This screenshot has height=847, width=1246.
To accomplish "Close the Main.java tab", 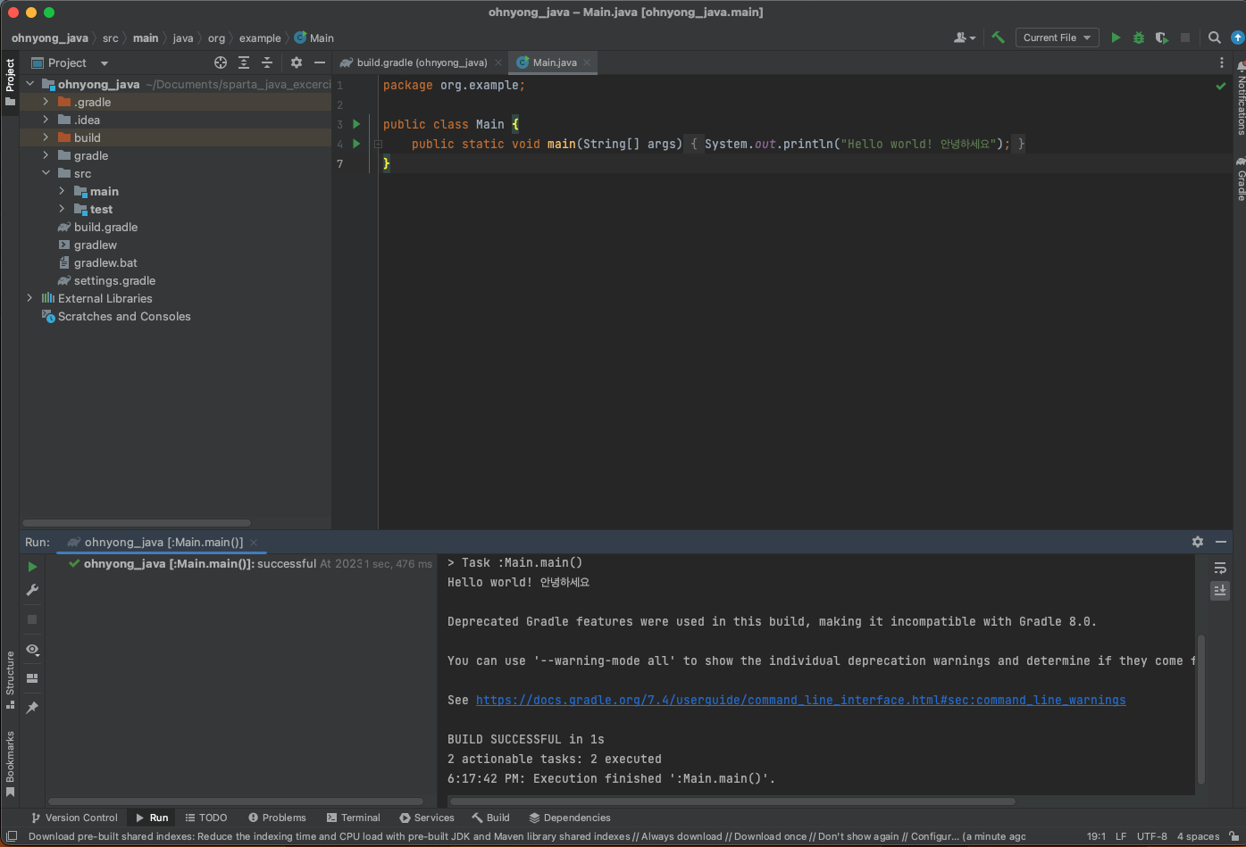I will tap(587, 62).
